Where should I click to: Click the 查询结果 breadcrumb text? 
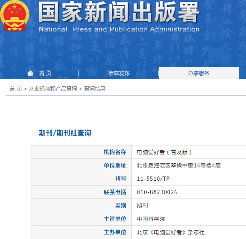pos(95,89)
